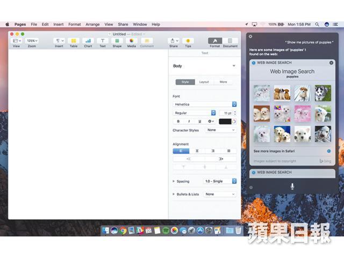Align text right
The image size is (344, 258).
pos(213,151)
